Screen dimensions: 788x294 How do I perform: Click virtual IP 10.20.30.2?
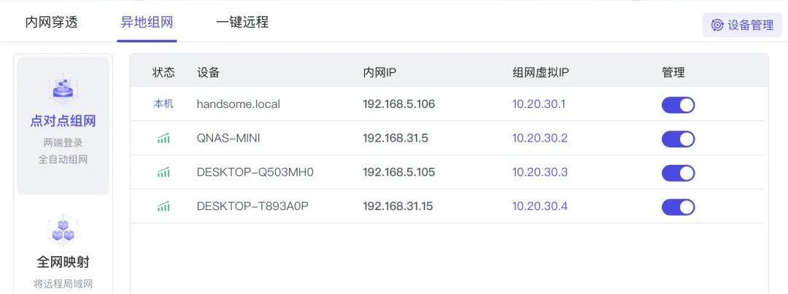point(540,138)
